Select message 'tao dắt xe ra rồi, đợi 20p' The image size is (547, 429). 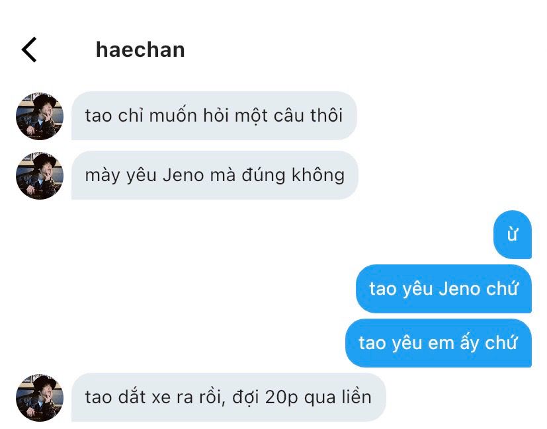click(x=228, y=397)
